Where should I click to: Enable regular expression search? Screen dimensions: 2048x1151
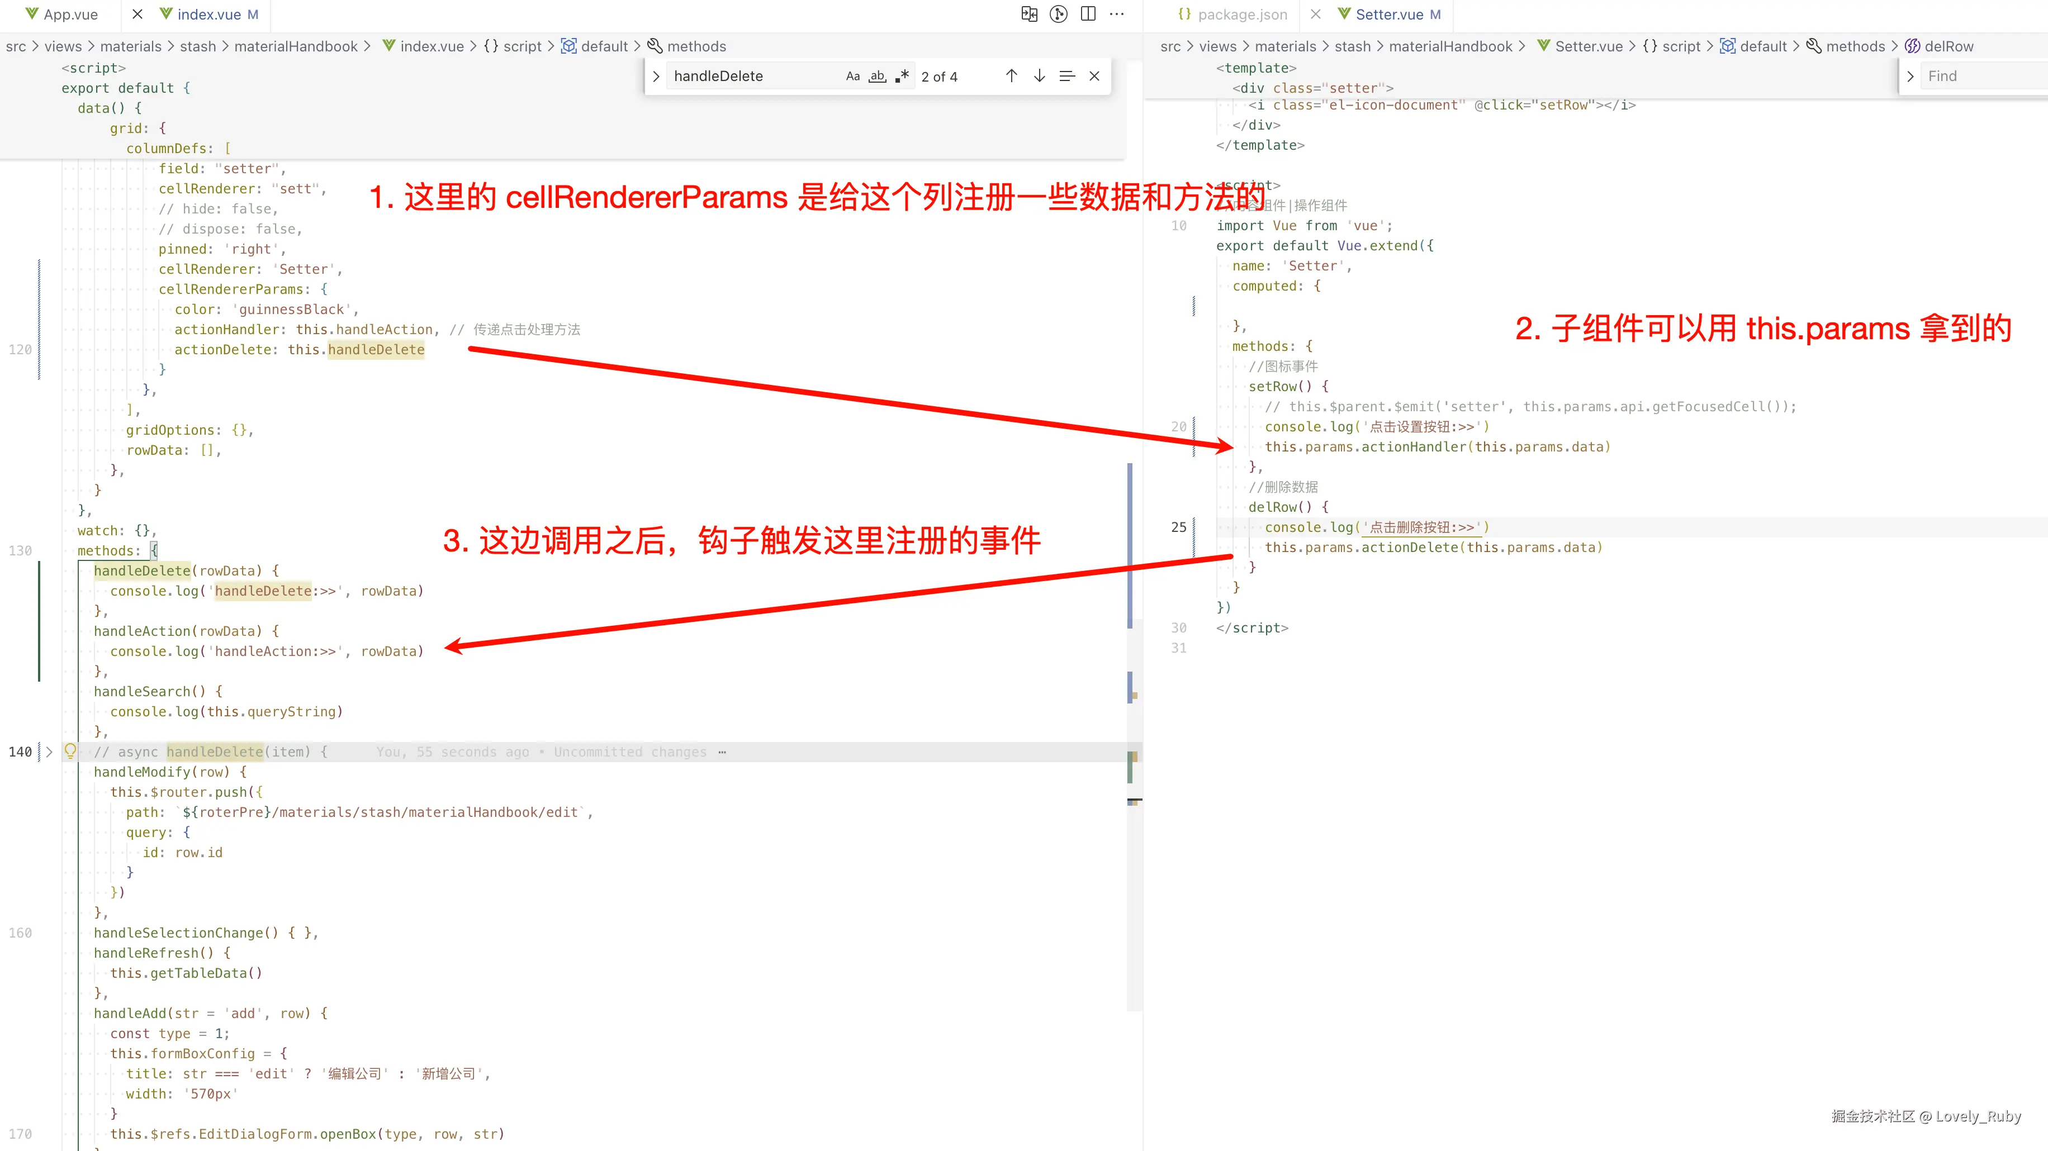click(x=902, y=77)
